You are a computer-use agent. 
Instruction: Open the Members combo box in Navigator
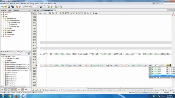pos(8,54)
